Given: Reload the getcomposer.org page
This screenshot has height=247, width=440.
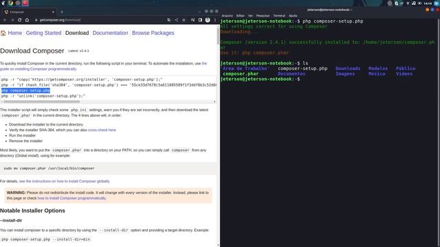Looking at the screenshot, I should tap(19, 20).
